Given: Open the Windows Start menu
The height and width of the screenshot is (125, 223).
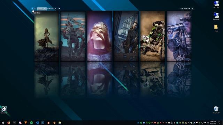Looking at the screenshot, I should point(3,123).
